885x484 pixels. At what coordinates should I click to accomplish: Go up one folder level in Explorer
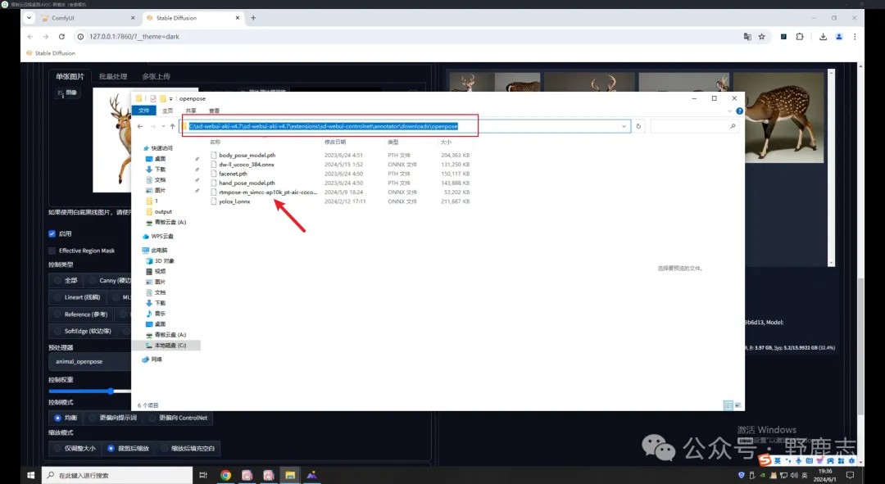[x=172, y=126]
